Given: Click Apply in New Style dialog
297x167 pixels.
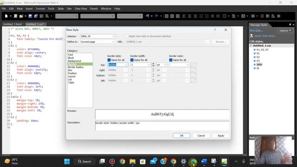Looking at the screenshot, I should pos(221,135).
